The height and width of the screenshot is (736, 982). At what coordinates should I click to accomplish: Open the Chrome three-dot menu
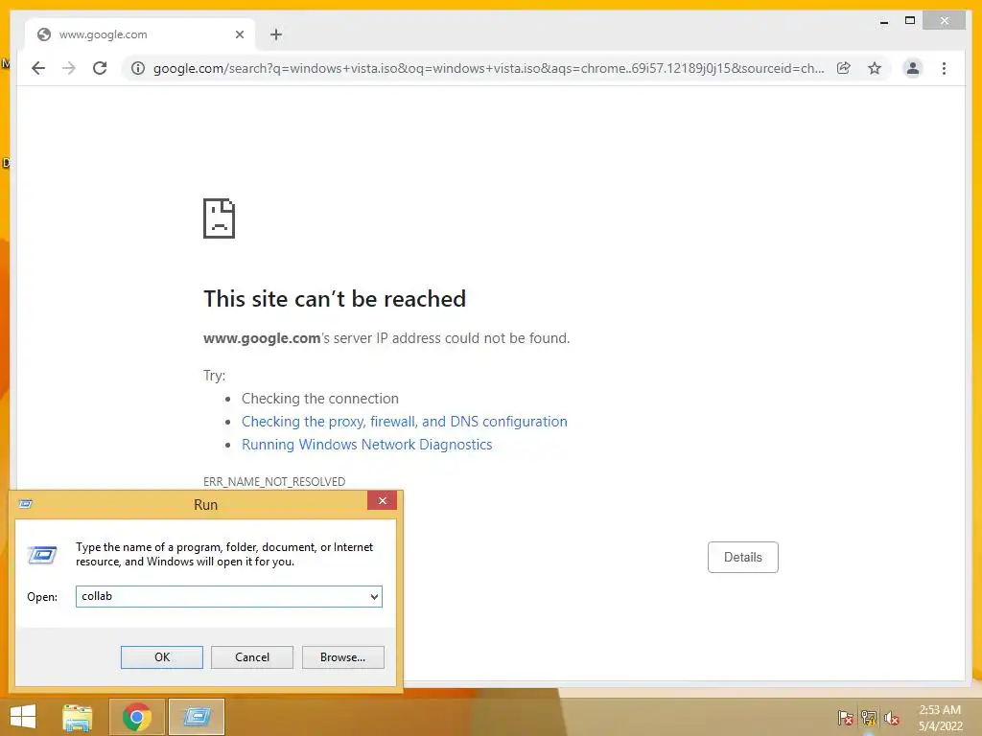click(944, 68)
